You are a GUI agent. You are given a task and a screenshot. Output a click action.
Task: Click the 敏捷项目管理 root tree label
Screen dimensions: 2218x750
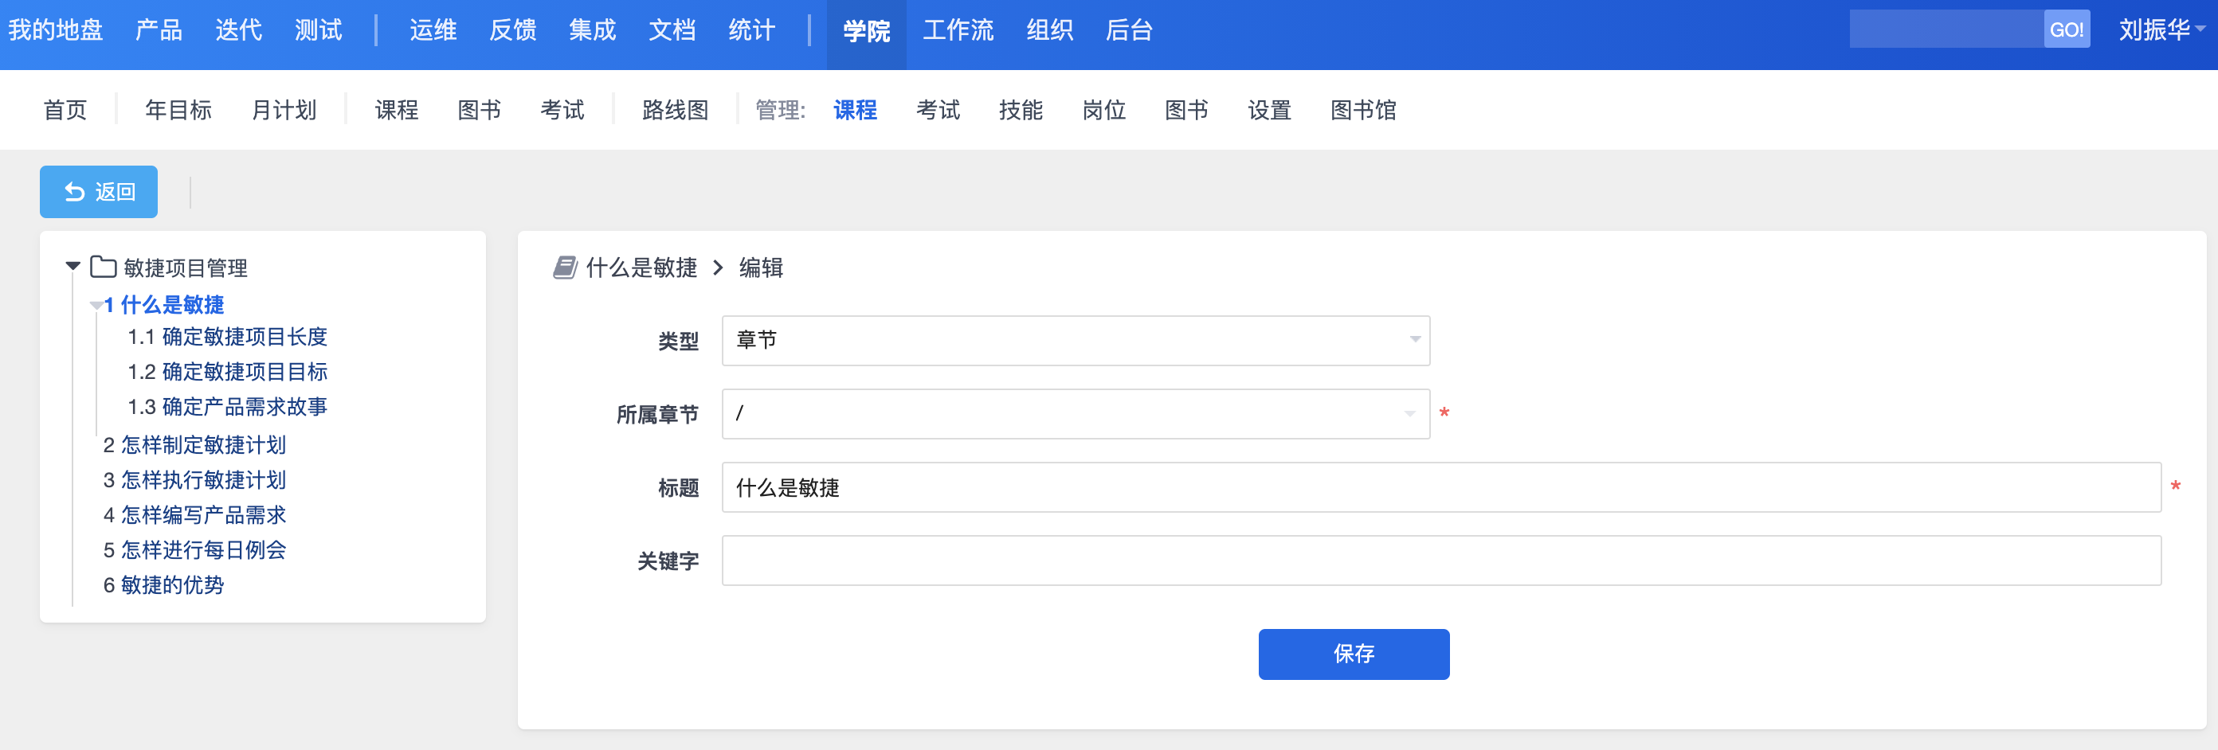pos(186,268)
